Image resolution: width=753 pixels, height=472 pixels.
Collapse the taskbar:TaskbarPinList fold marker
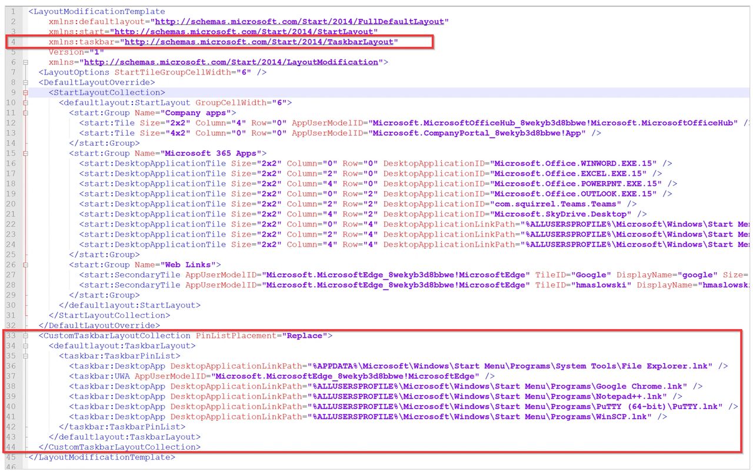click(x=25, y=356)
